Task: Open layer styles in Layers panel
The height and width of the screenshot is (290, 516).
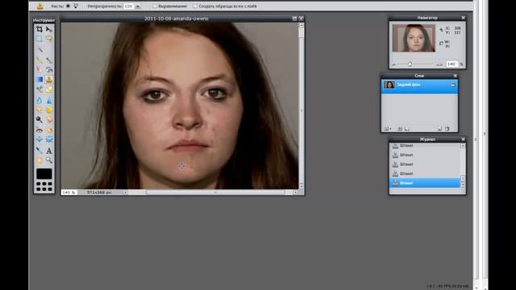Action: pyautogui.click(x=406, y=129)
